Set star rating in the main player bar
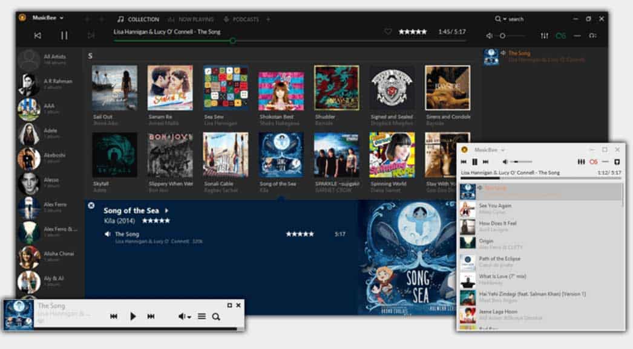The width and height of the screenshot is (633, 349). 413,31
